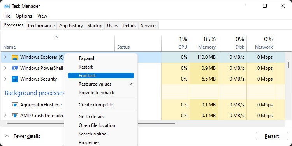Select the Windows PowerShell process name
The width and height of the screenshot is (292, 146).
point(42,68)
